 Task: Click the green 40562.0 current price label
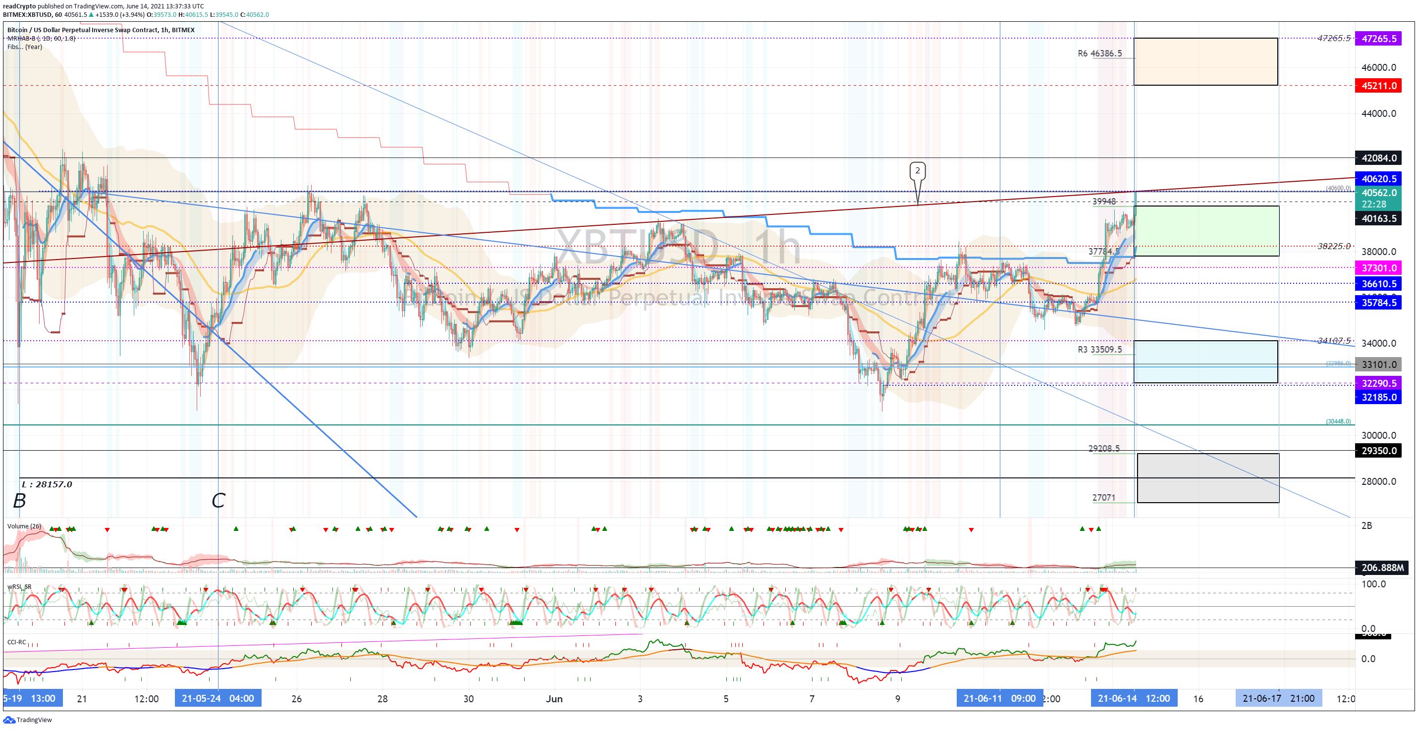point(1378,198)
